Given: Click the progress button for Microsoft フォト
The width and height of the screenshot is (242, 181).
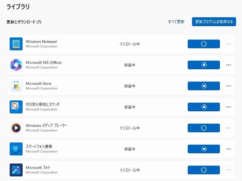Looking at the screenshot, I should (204, 170).
